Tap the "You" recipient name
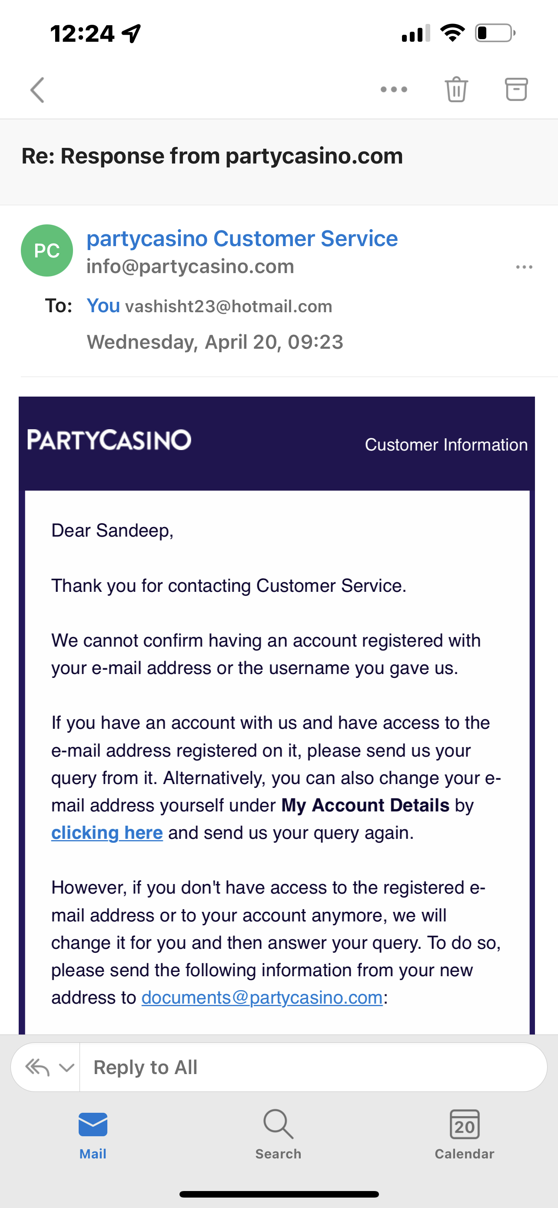The image size is (558, 1208). (x=103, y=306)
